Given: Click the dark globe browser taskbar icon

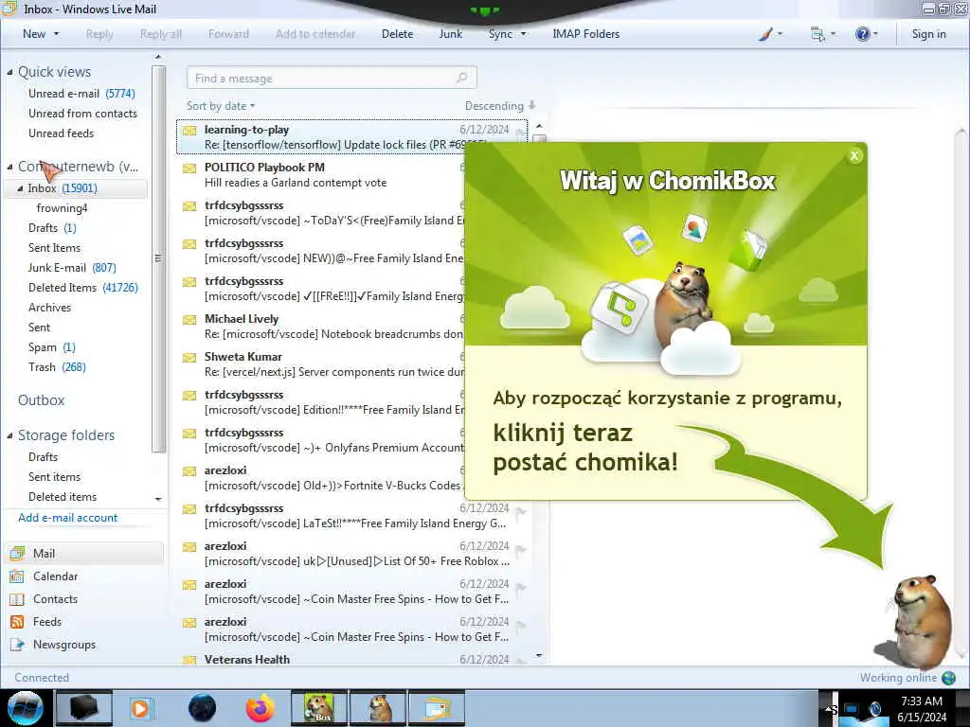Looking at the screenshot, I should click(203, 708).
